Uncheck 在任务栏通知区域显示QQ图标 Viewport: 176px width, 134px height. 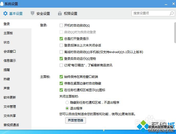(61, 90)
